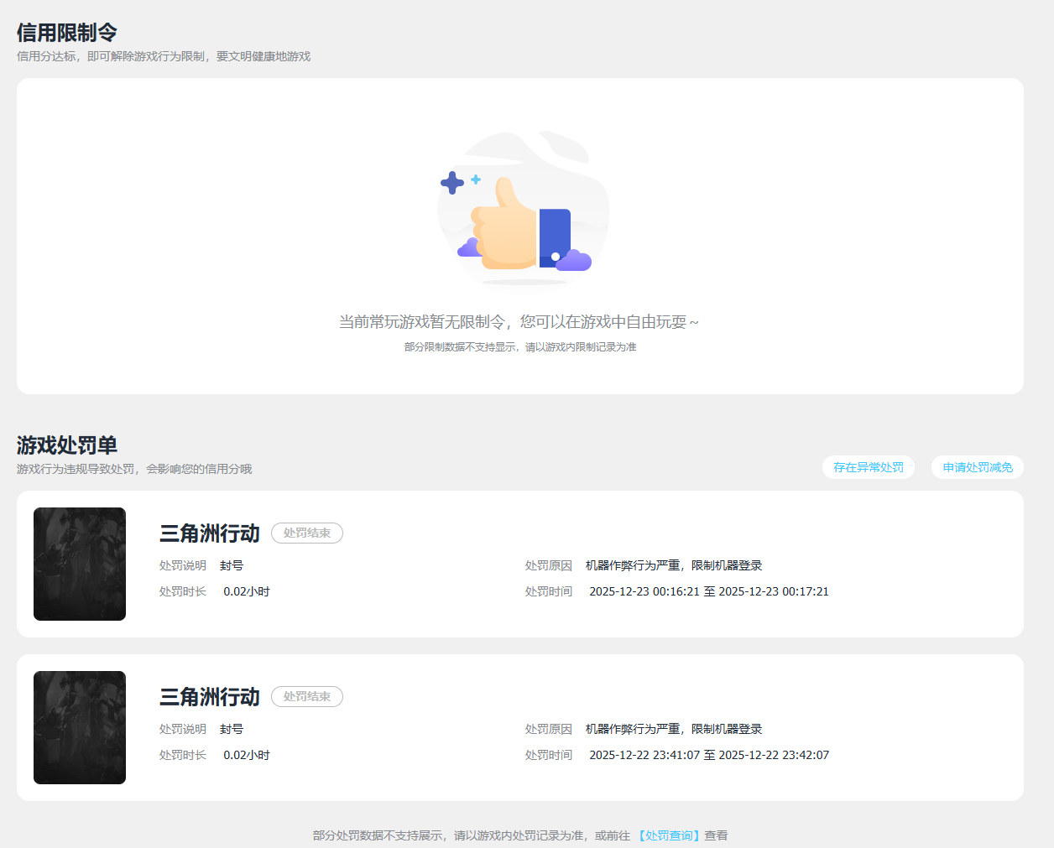Click 处罚结束 badge on 2025-12-23 penalty card
Screen dimensions: 1054x848
point(307,533)
